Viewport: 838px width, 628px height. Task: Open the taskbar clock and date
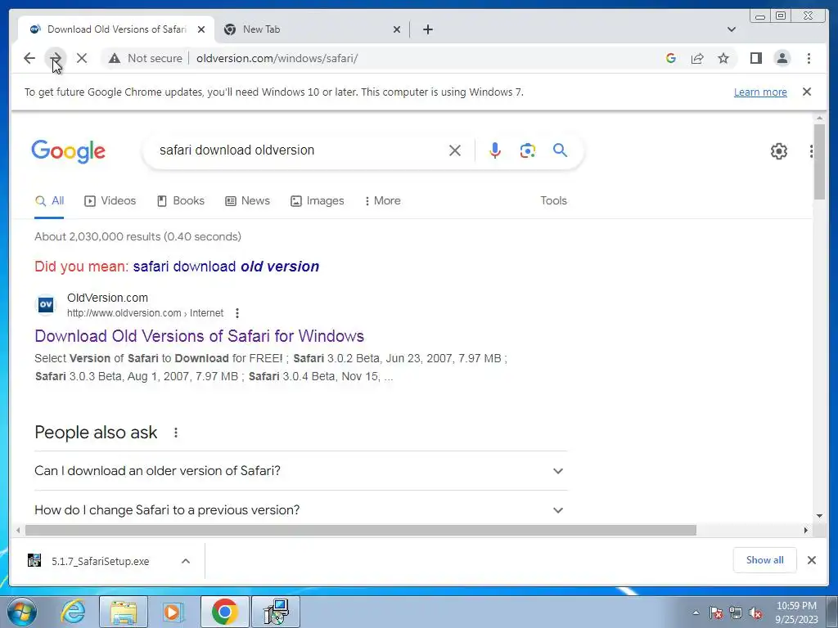coord(796,612)
